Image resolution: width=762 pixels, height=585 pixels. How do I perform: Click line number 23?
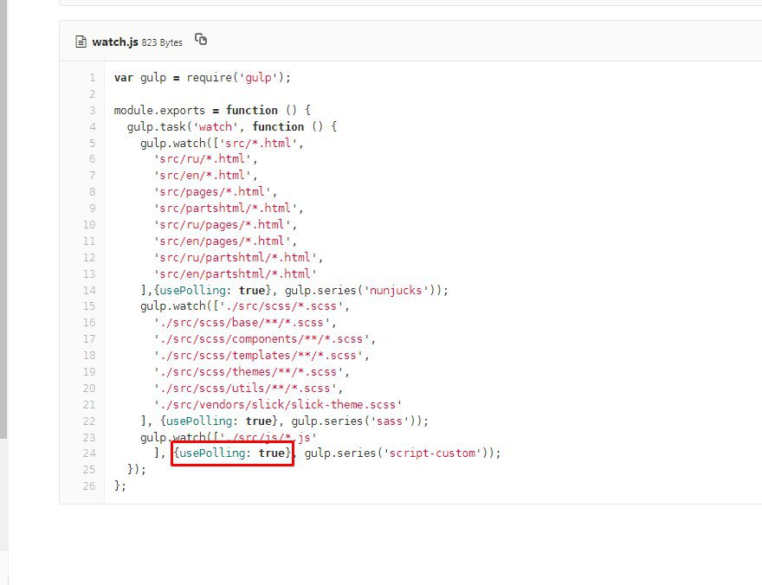click(89, 437)
